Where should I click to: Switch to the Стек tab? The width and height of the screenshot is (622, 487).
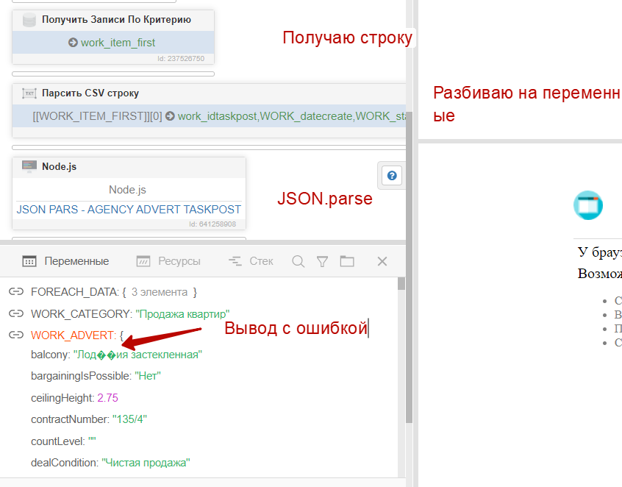point(249,260)
